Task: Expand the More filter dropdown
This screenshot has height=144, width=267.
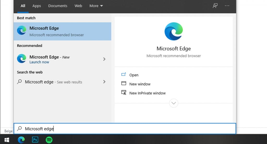Action: point(96,6)
